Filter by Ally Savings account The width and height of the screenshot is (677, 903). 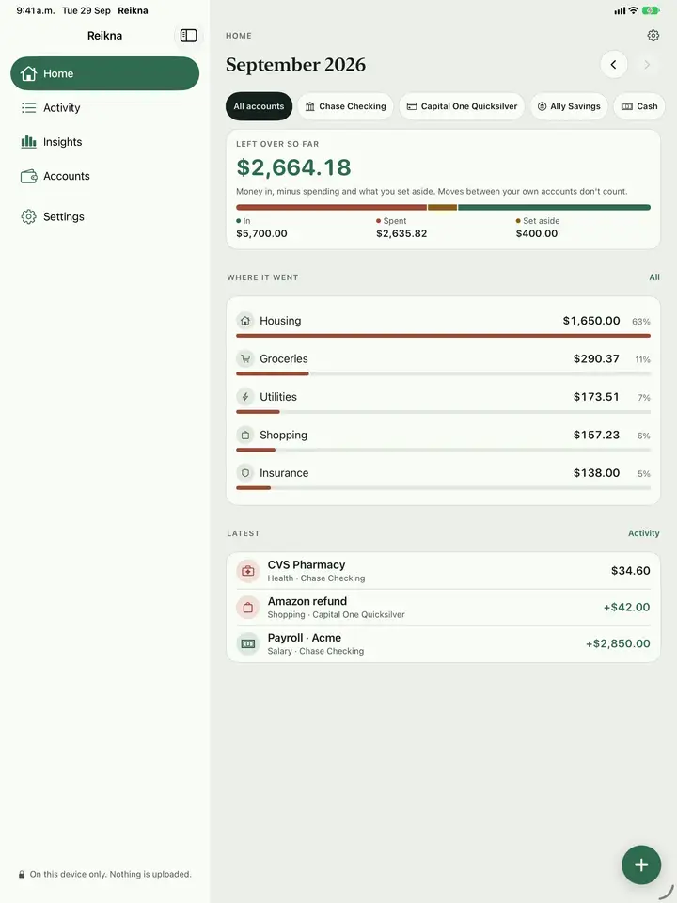(x=569, y=106)
